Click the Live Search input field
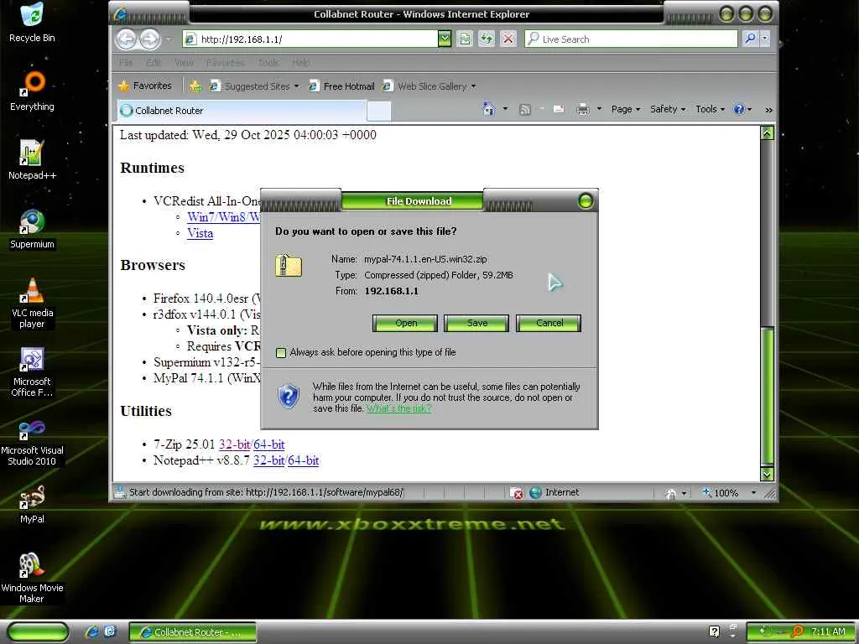Image resolution: width=859 pixels, height=644 pixels. pyautogui.click(x=631, y=39)
